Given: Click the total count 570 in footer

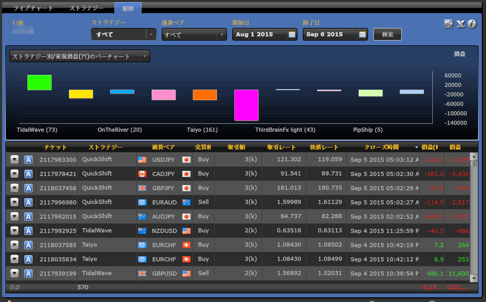Looking at the screenshot, I should coord(83,287).
